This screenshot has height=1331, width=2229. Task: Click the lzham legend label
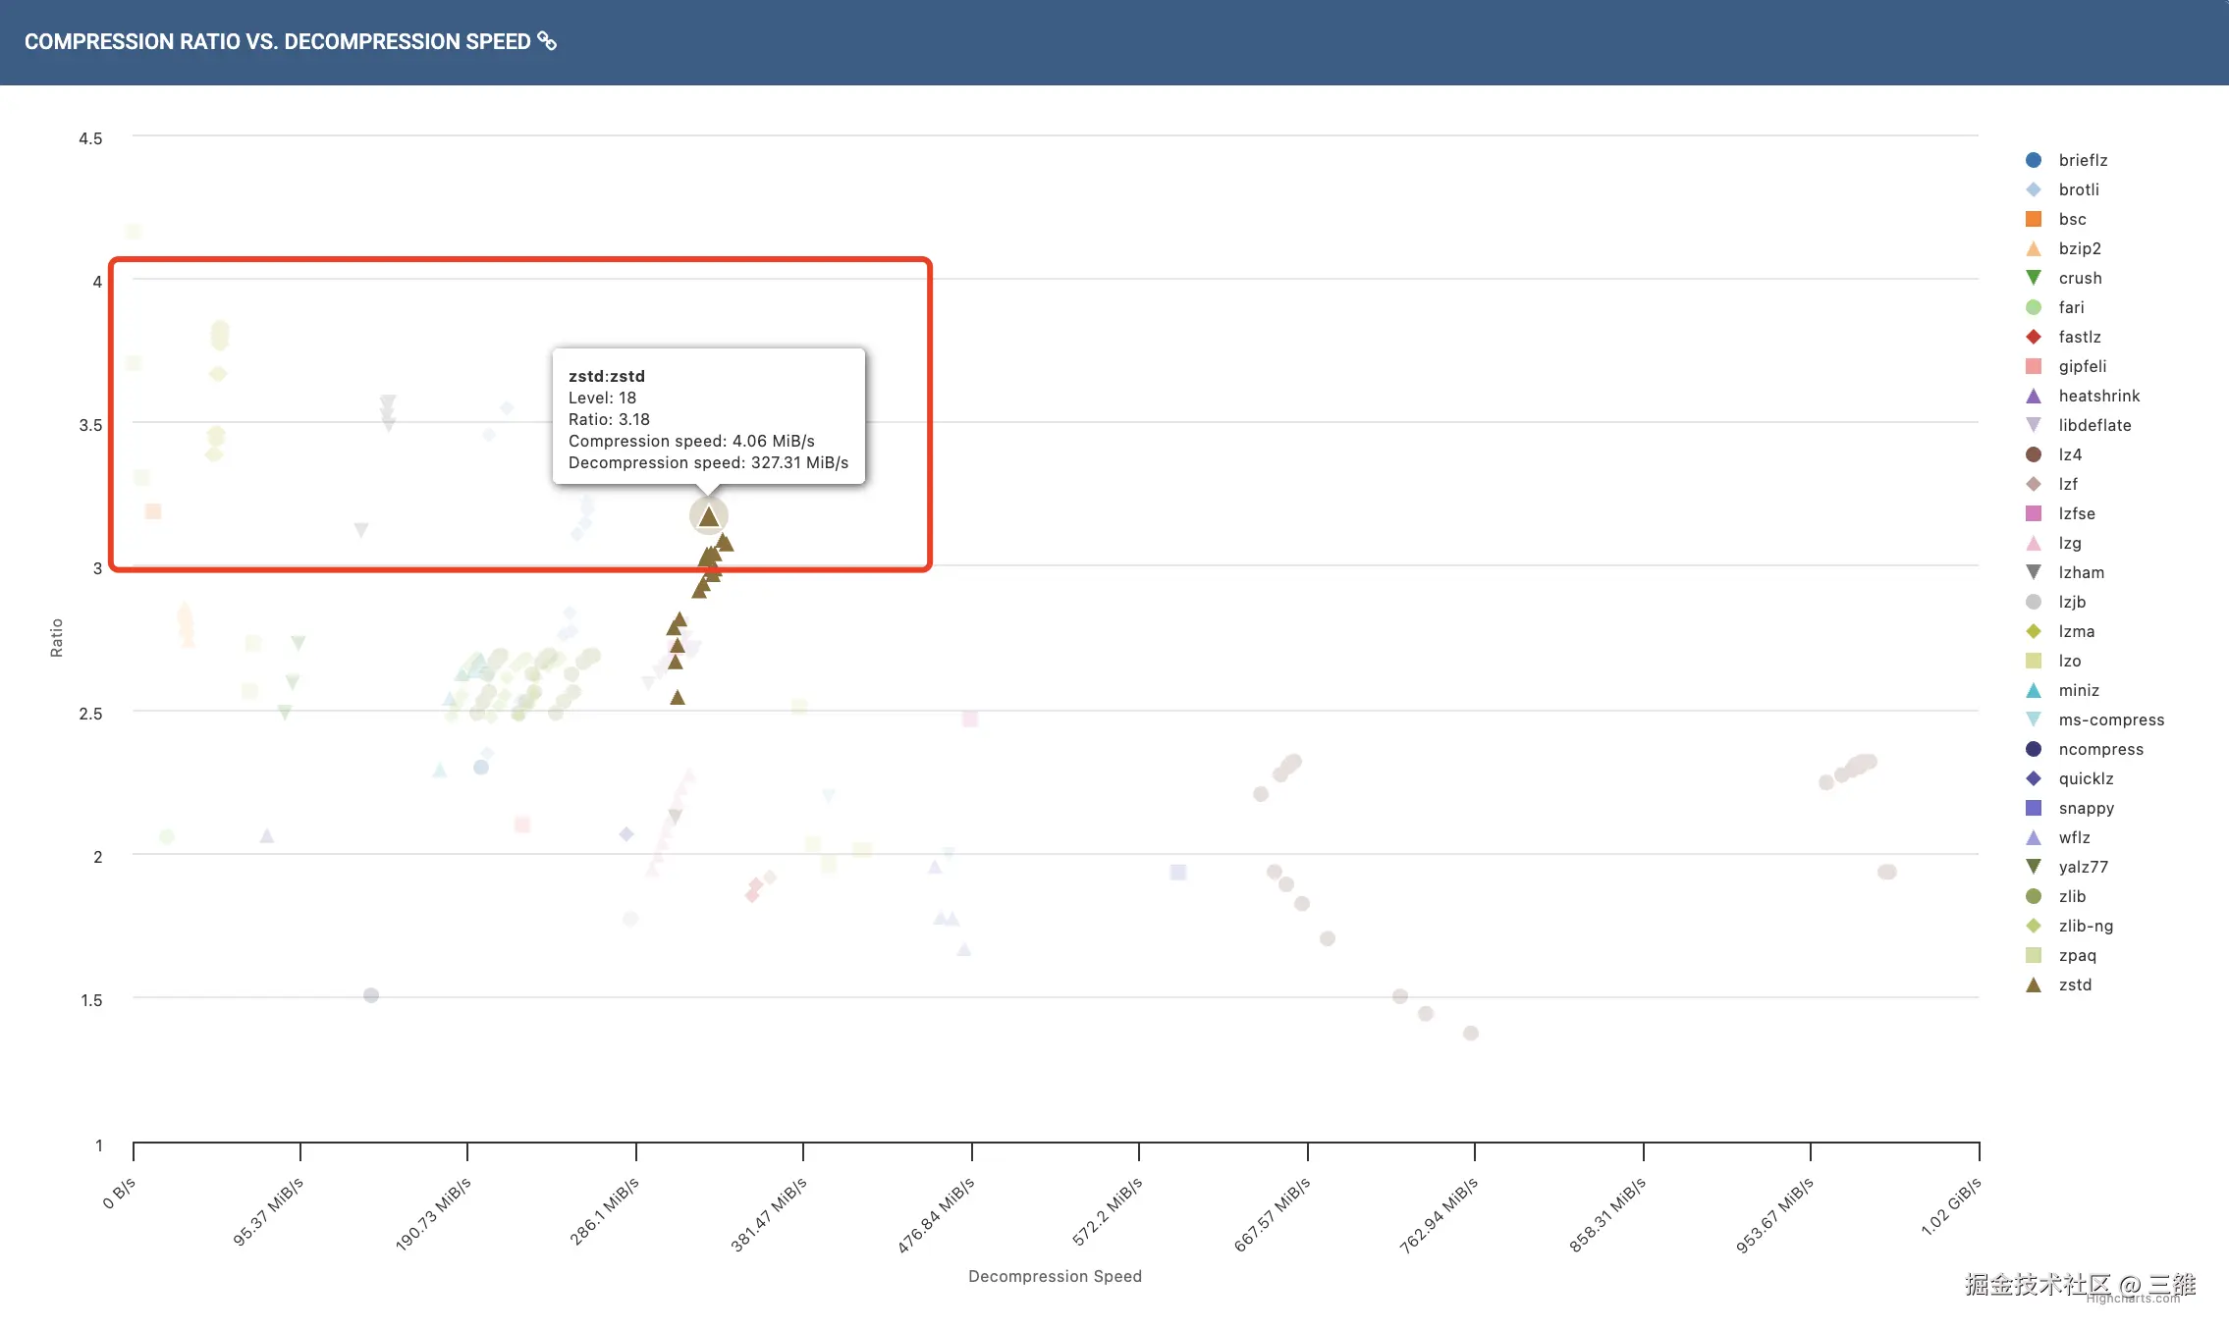pos(2081,572)
